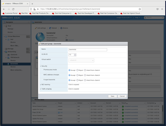Select Manage under Host

tap(10, 29)
